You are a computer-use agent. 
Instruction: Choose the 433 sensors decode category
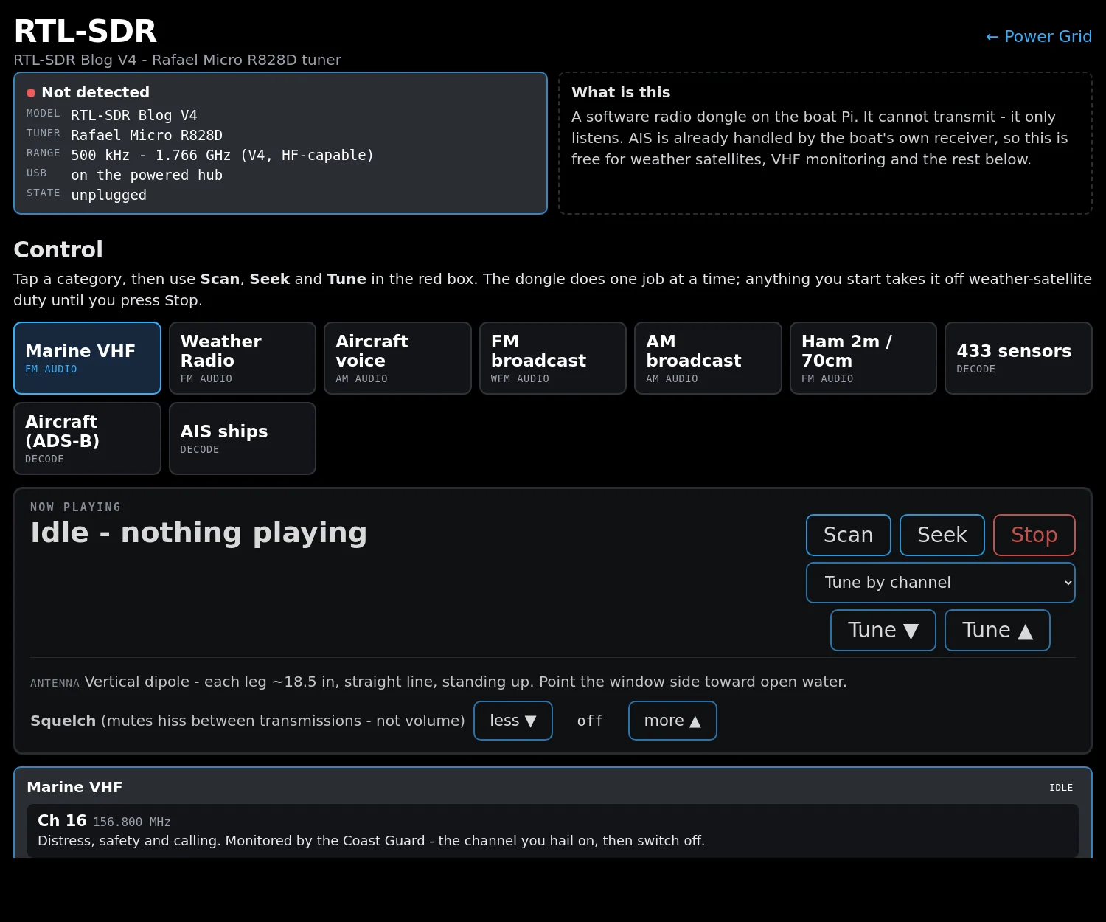(1018, 358)
